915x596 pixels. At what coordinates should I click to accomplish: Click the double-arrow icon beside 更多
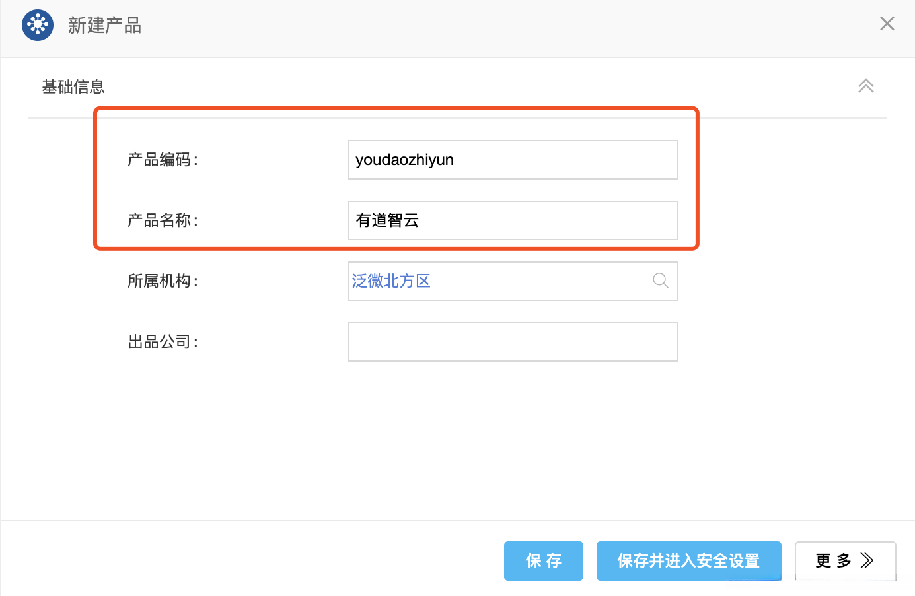[867, 561]
